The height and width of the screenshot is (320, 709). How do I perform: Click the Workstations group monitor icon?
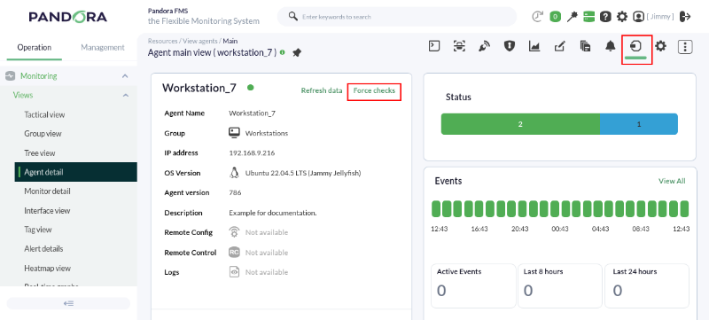point(234,133)
